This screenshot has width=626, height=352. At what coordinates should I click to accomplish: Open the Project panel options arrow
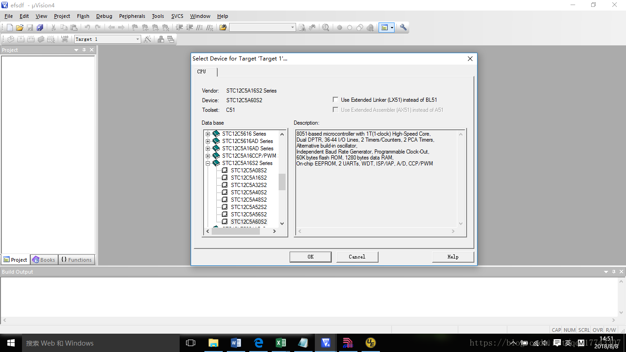76,50
